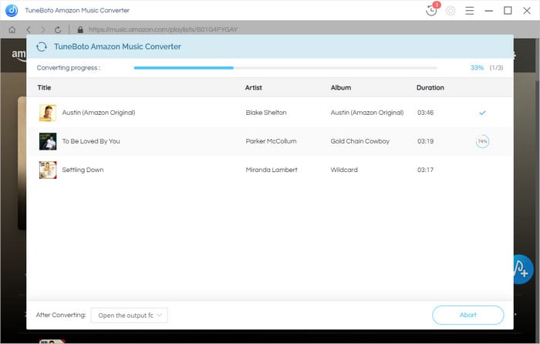Click the (1/3) track counter
This screenshot has width=540, height=344.
pos(496,68)
